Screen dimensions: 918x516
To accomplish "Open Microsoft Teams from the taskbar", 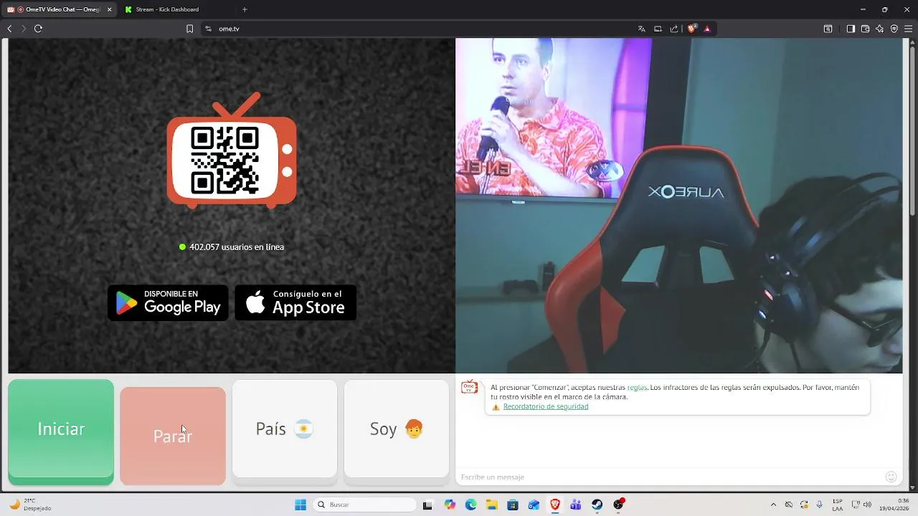I will coord(576,505).
